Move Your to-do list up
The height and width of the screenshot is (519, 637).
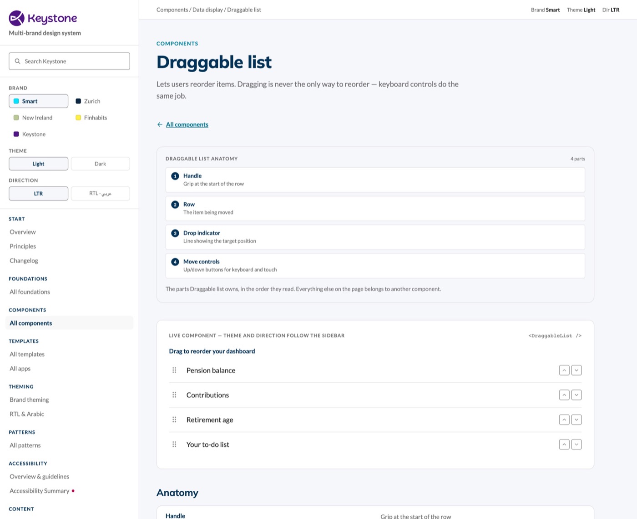pos(564,444)
